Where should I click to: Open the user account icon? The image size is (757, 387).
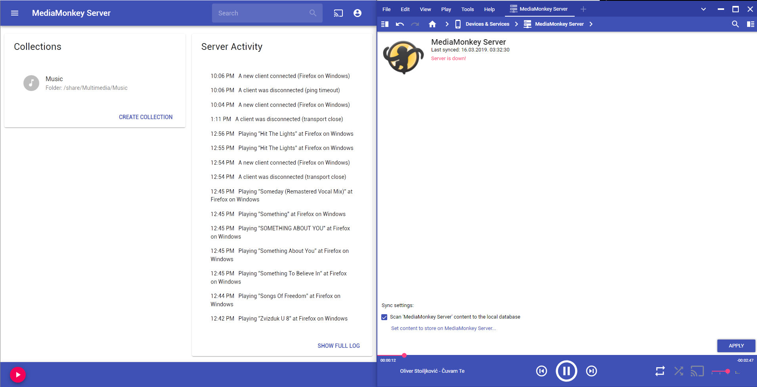(x=357, y=13)
